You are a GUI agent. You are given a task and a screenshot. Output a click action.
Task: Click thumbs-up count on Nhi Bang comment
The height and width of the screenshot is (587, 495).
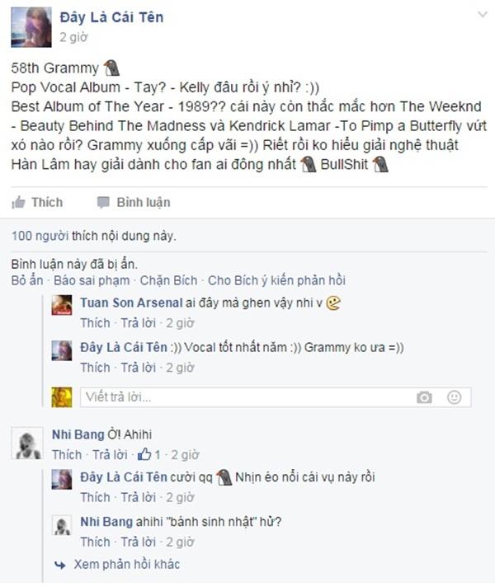pos(149,454)
